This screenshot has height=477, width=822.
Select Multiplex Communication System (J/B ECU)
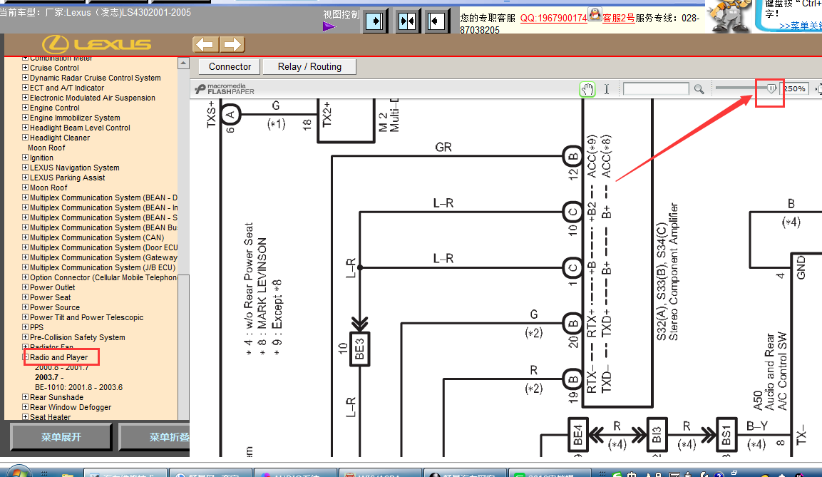point(102,267)
